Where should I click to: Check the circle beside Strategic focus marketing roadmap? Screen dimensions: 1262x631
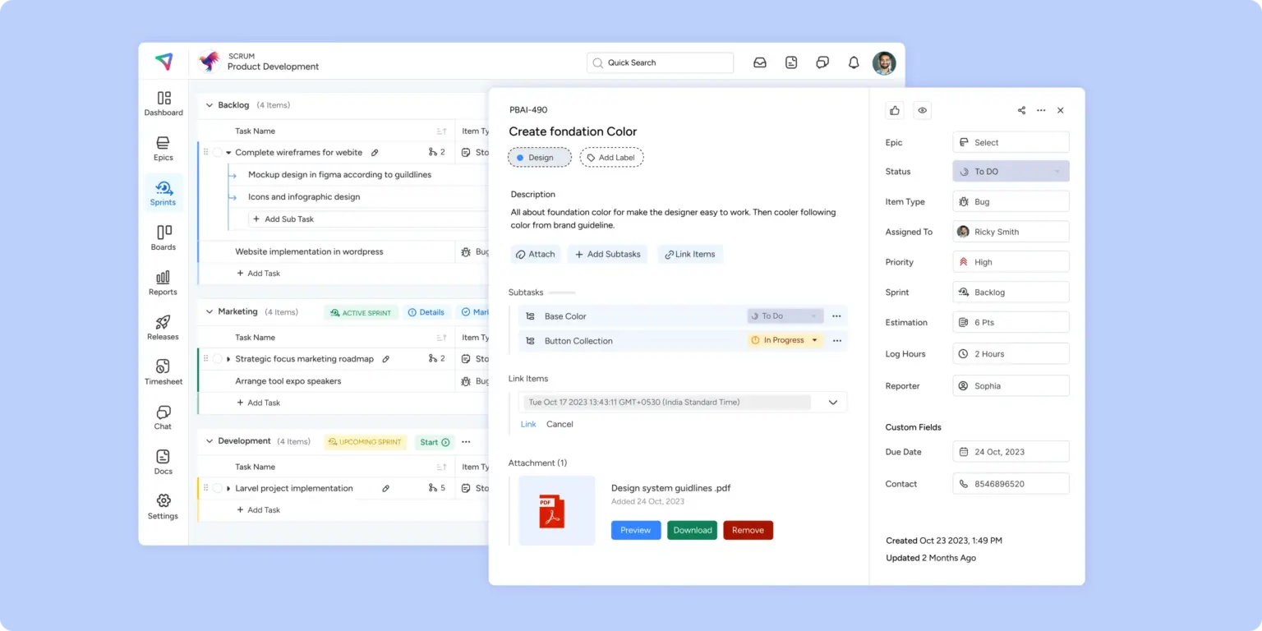[218, 359]
